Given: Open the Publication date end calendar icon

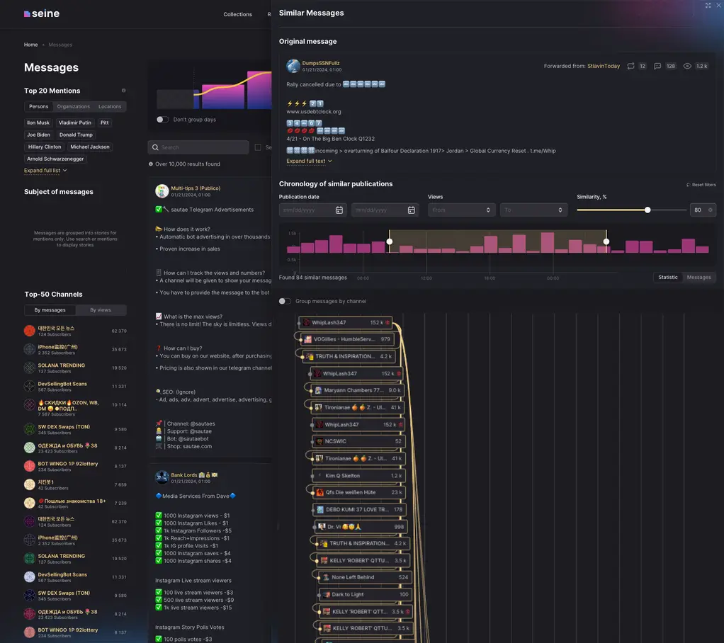Looking at the screenshot, I should 412,210.
